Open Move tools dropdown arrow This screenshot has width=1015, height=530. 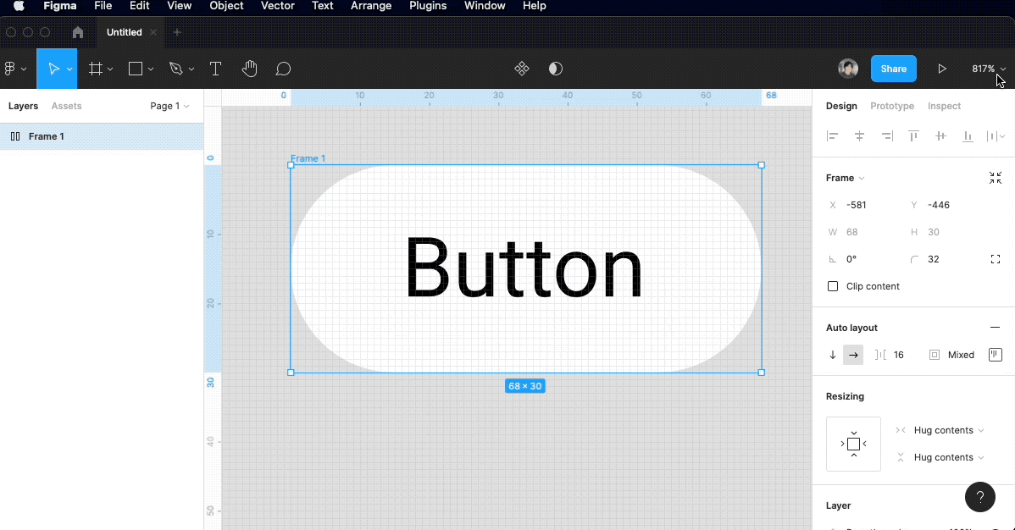tap(69, 69)
